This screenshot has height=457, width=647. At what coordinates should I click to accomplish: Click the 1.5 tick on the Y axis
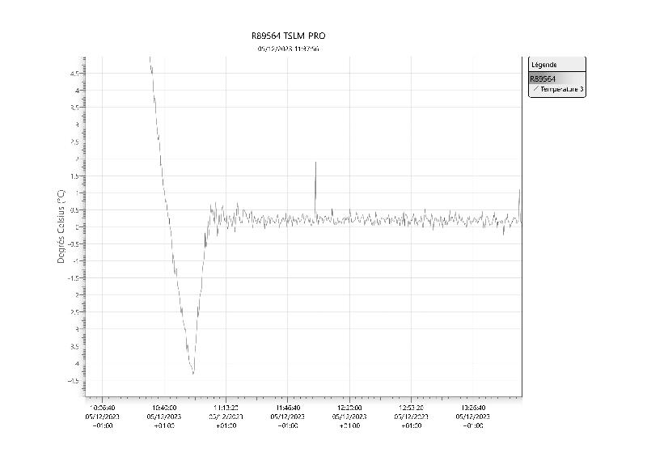point(74,176)
